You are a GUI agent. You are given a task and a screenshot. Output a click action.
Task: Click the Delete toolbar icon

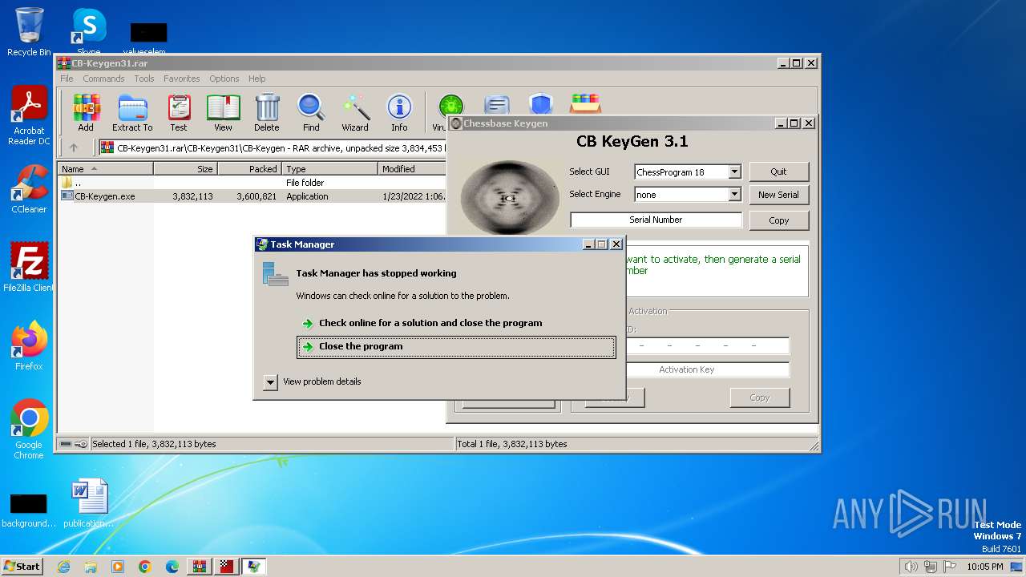pos(267,112)
